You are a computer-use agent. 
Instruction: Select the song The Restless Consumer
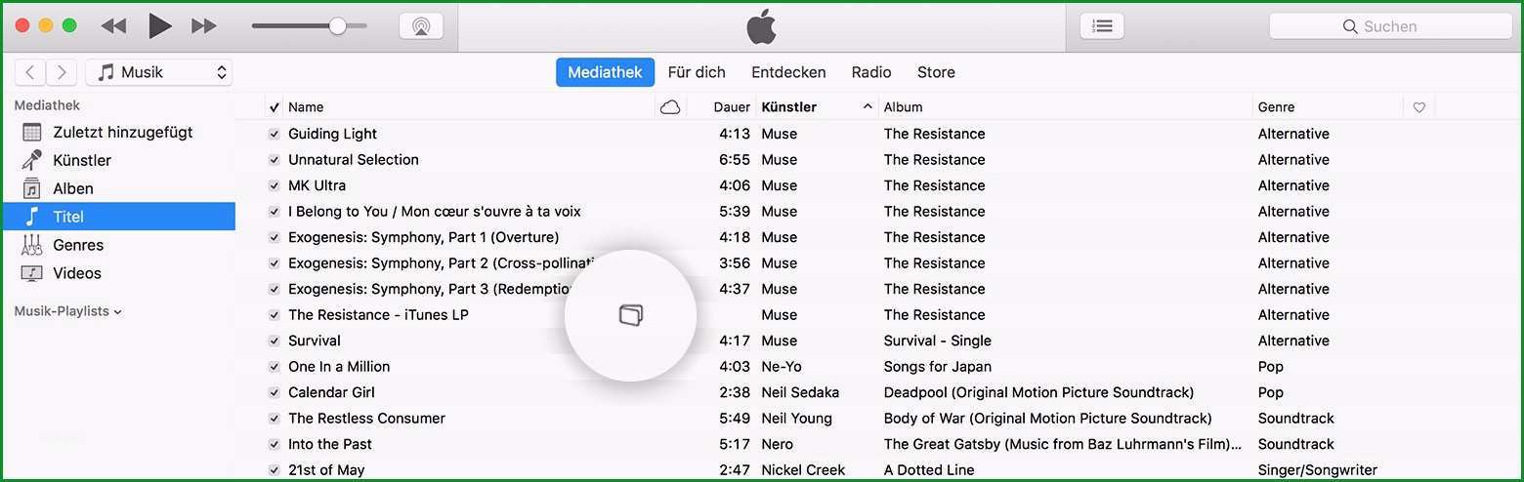[366, 419]
